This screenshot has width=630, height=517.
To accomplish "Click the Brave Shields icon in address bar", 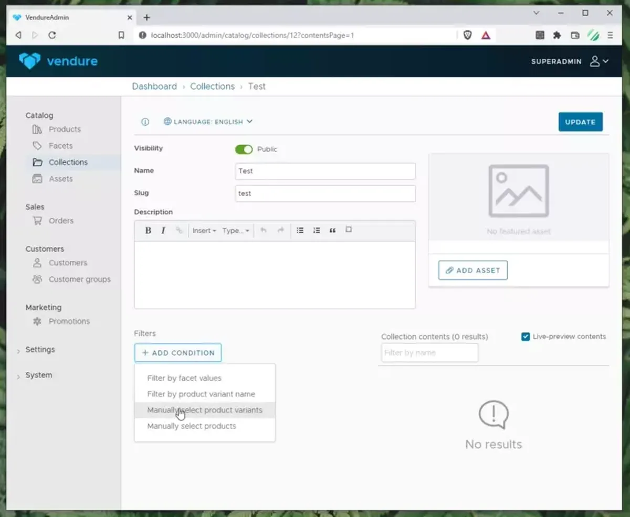I will (467, 35).
